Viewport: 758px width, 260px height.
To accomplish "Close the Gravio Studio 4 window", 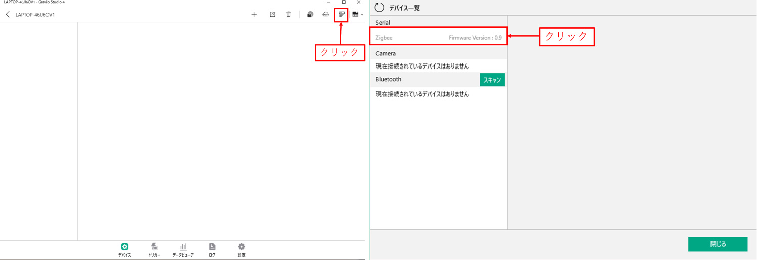I will point(359,2).
